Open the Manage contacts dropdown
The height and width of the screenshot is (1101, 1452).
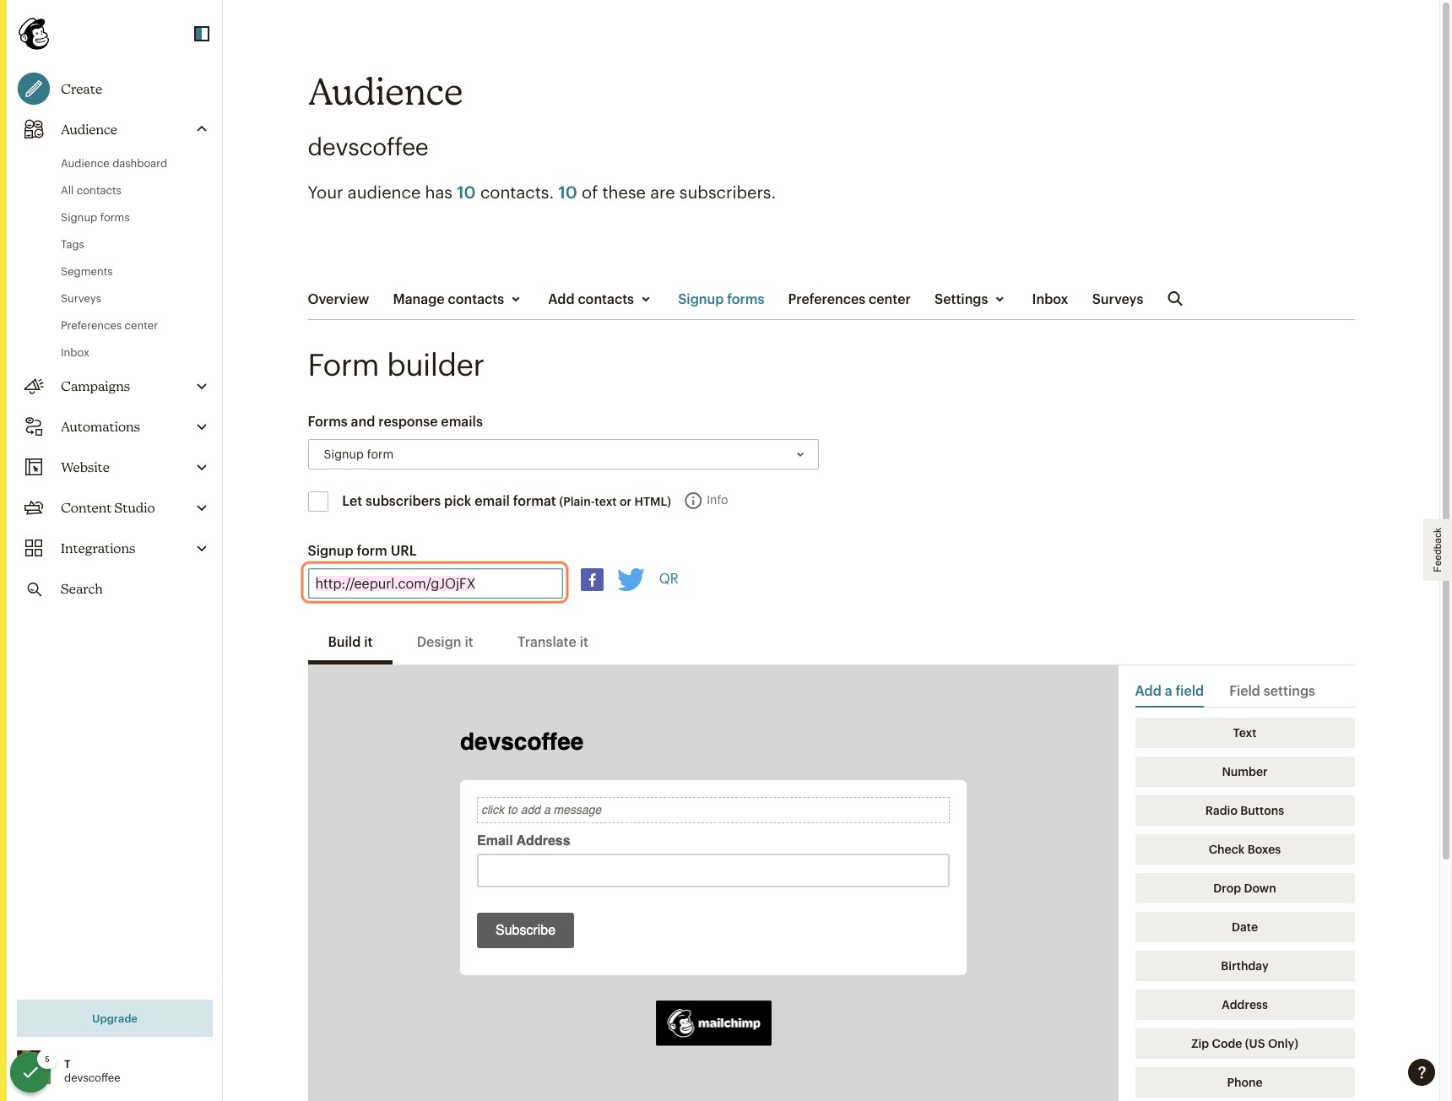point(457,299)
